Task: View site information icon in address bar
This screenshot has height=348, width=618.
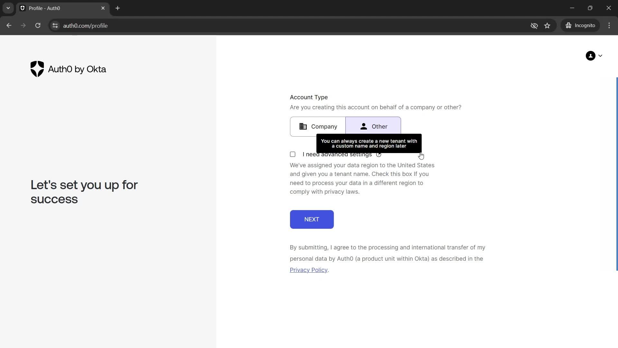Action: [55, 25]
